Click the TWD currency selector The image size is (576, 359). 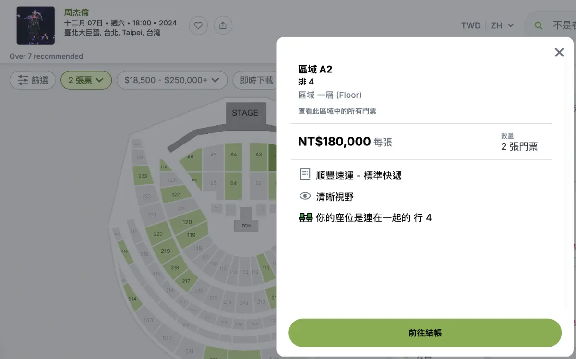(470, 25)
